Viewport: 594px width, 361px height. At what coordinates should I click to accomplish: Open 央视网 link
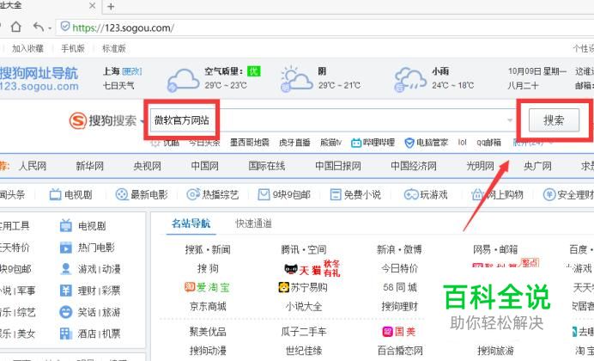point(148,166)
